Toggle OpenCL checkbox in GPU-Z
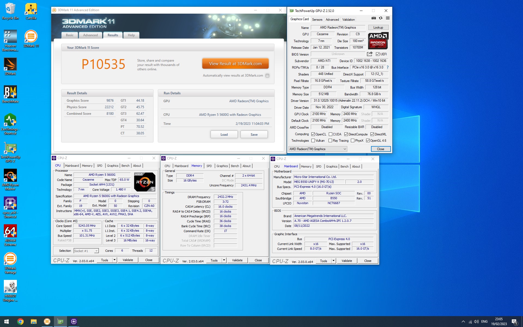 313,134
